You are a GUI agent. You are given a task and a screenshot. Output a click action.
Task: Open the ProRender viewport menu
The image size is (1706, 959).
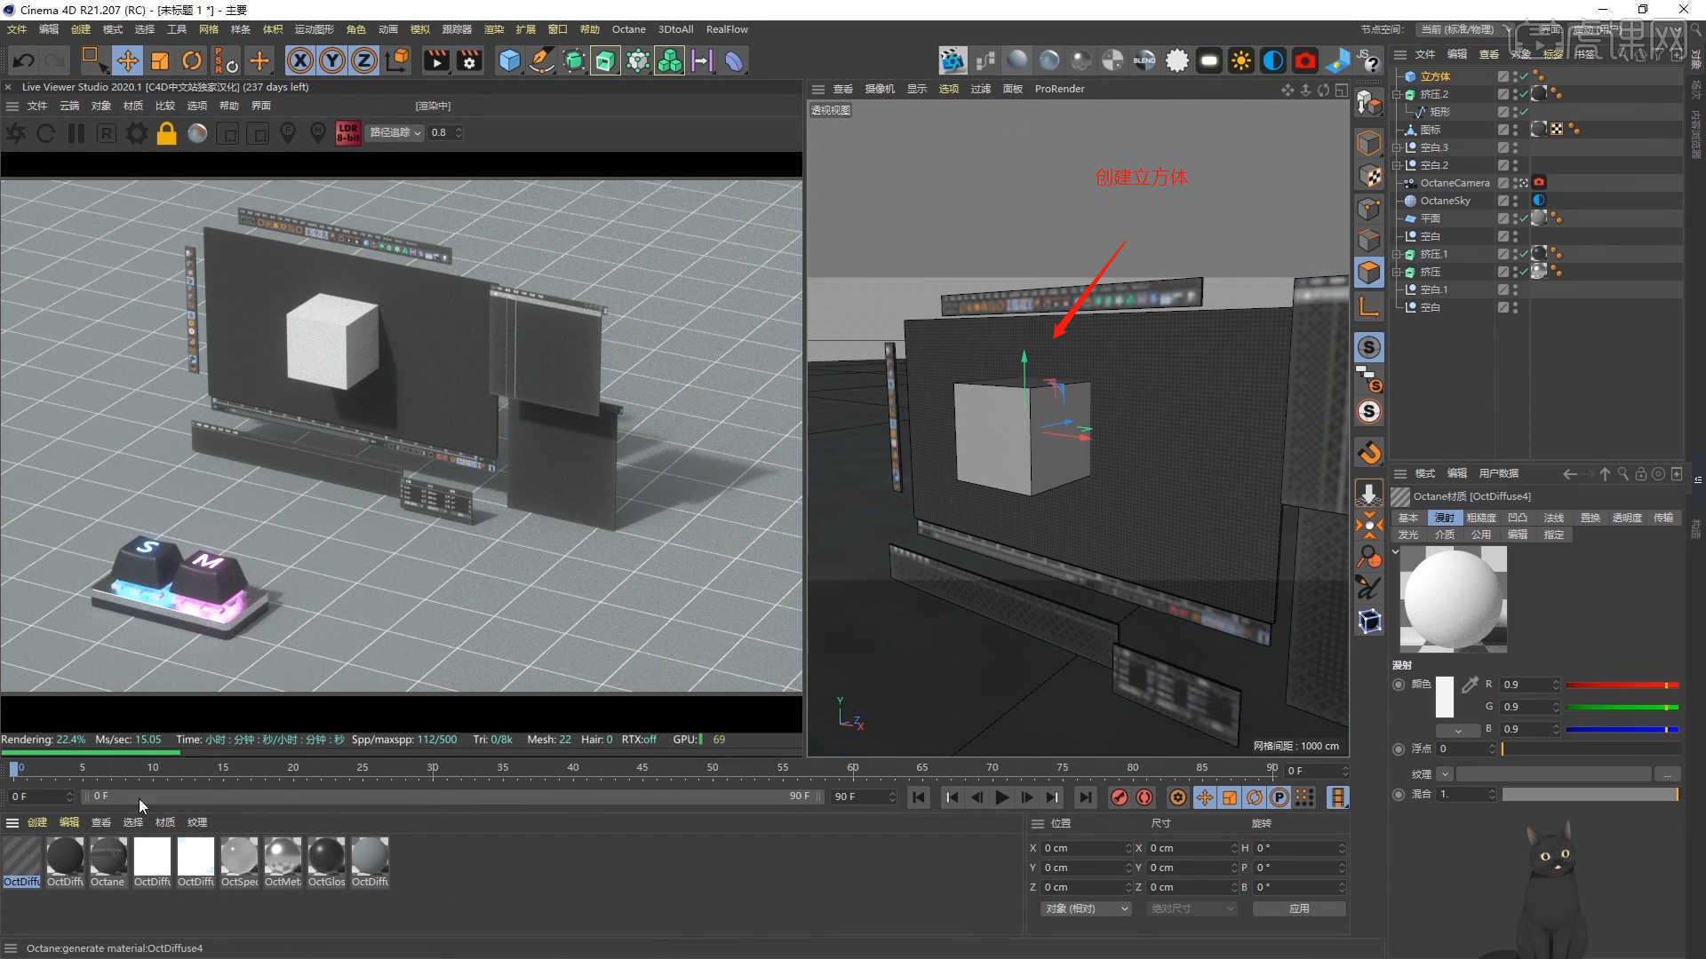pyautogui.click(x=1059, y=89)
